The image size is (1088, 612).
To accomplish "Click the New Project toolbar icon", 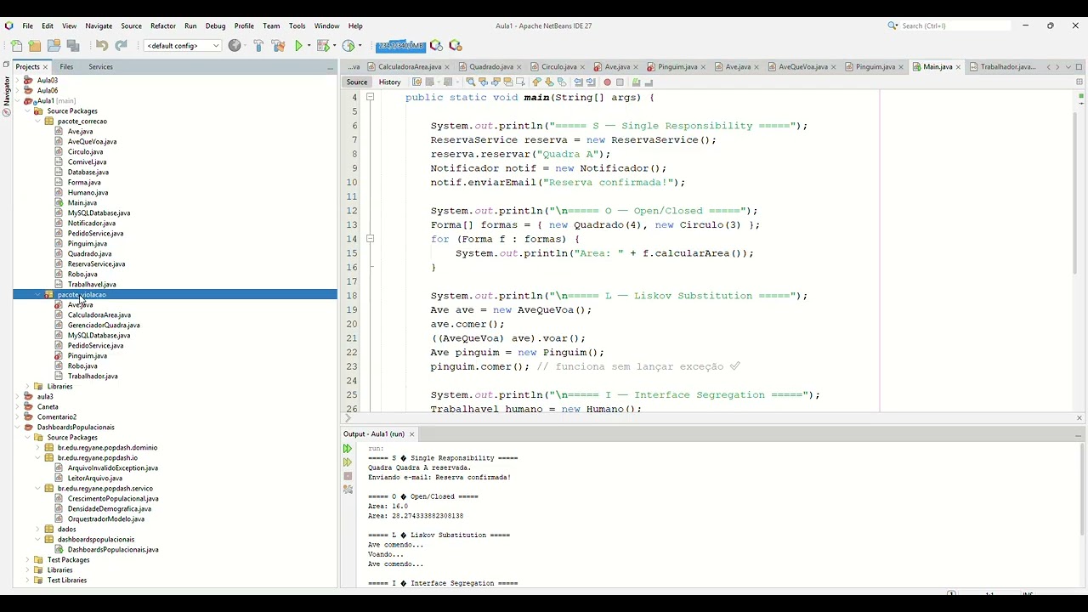I will 35,46.
